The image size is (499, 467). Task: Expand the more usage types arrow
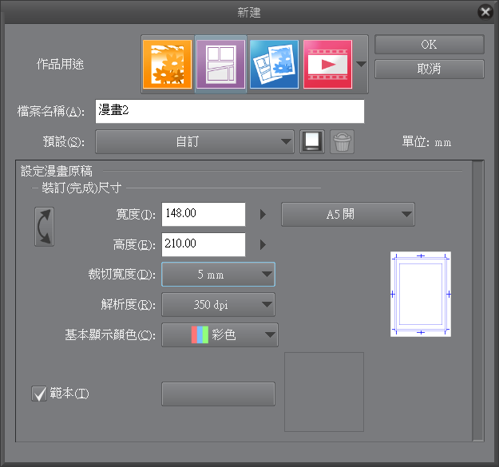click(x=361, y=64)
